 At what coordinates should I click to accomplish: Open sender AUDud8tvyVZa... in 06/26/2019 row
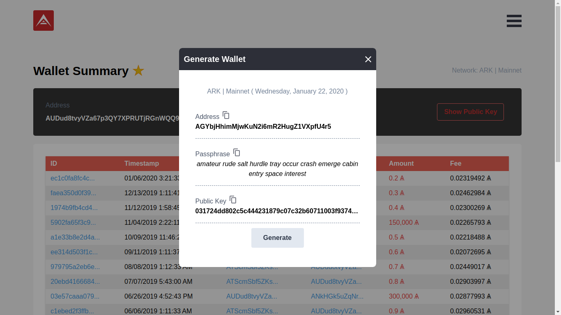(x=252, y=297)
